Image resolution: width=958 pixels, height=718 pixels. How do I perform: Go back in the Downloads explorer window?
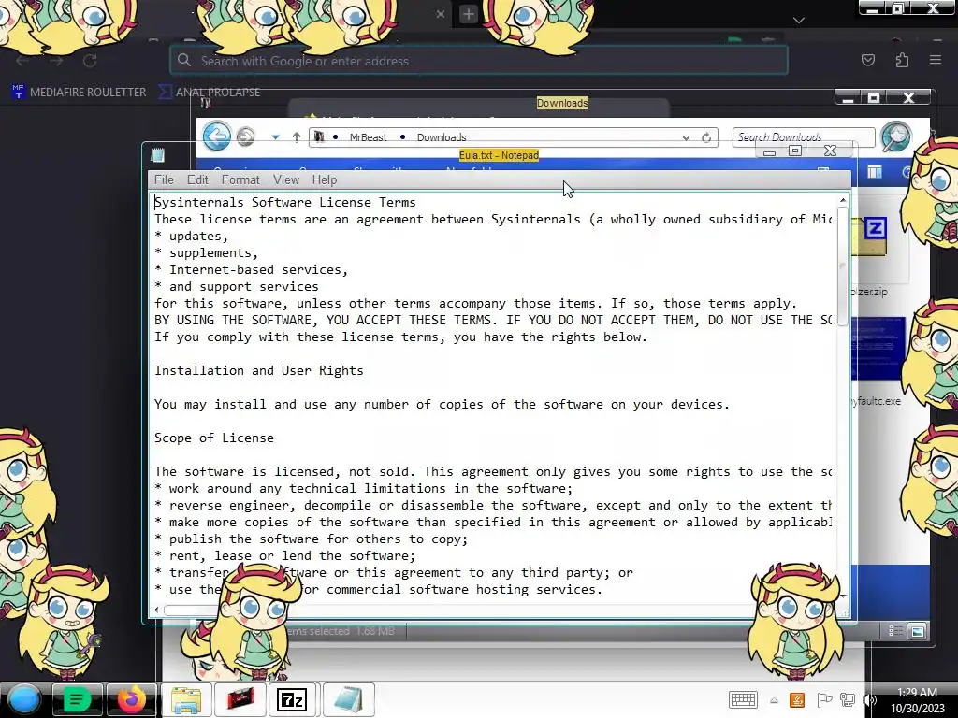tap(217, 136)
